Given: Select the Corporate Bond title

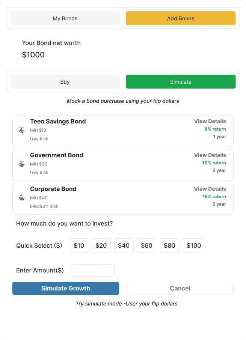Looking at the screenshot, I should [53, 189].
